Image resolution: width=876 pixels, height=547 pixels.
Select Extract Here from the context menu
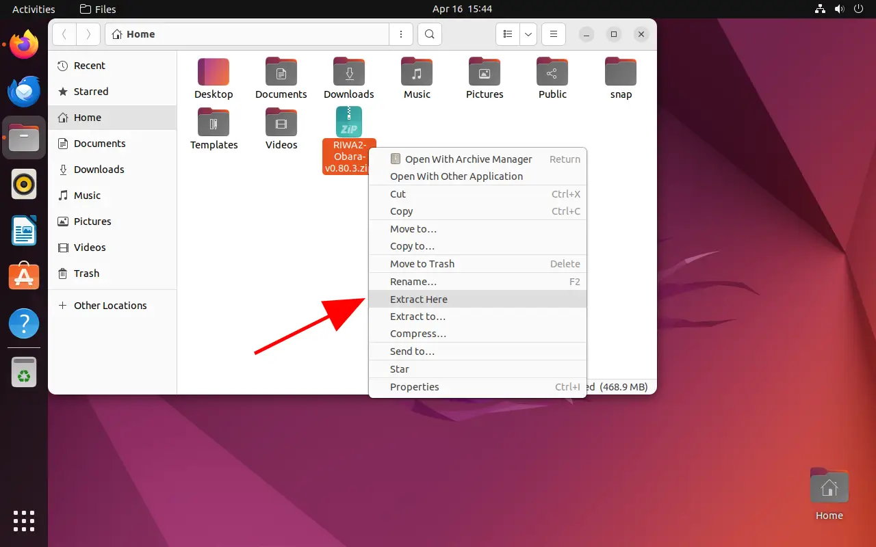coord(419,299)
